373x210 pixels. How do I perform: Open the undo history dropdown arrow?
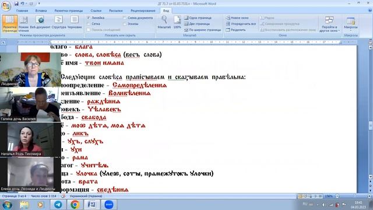[x=26, y=3]
